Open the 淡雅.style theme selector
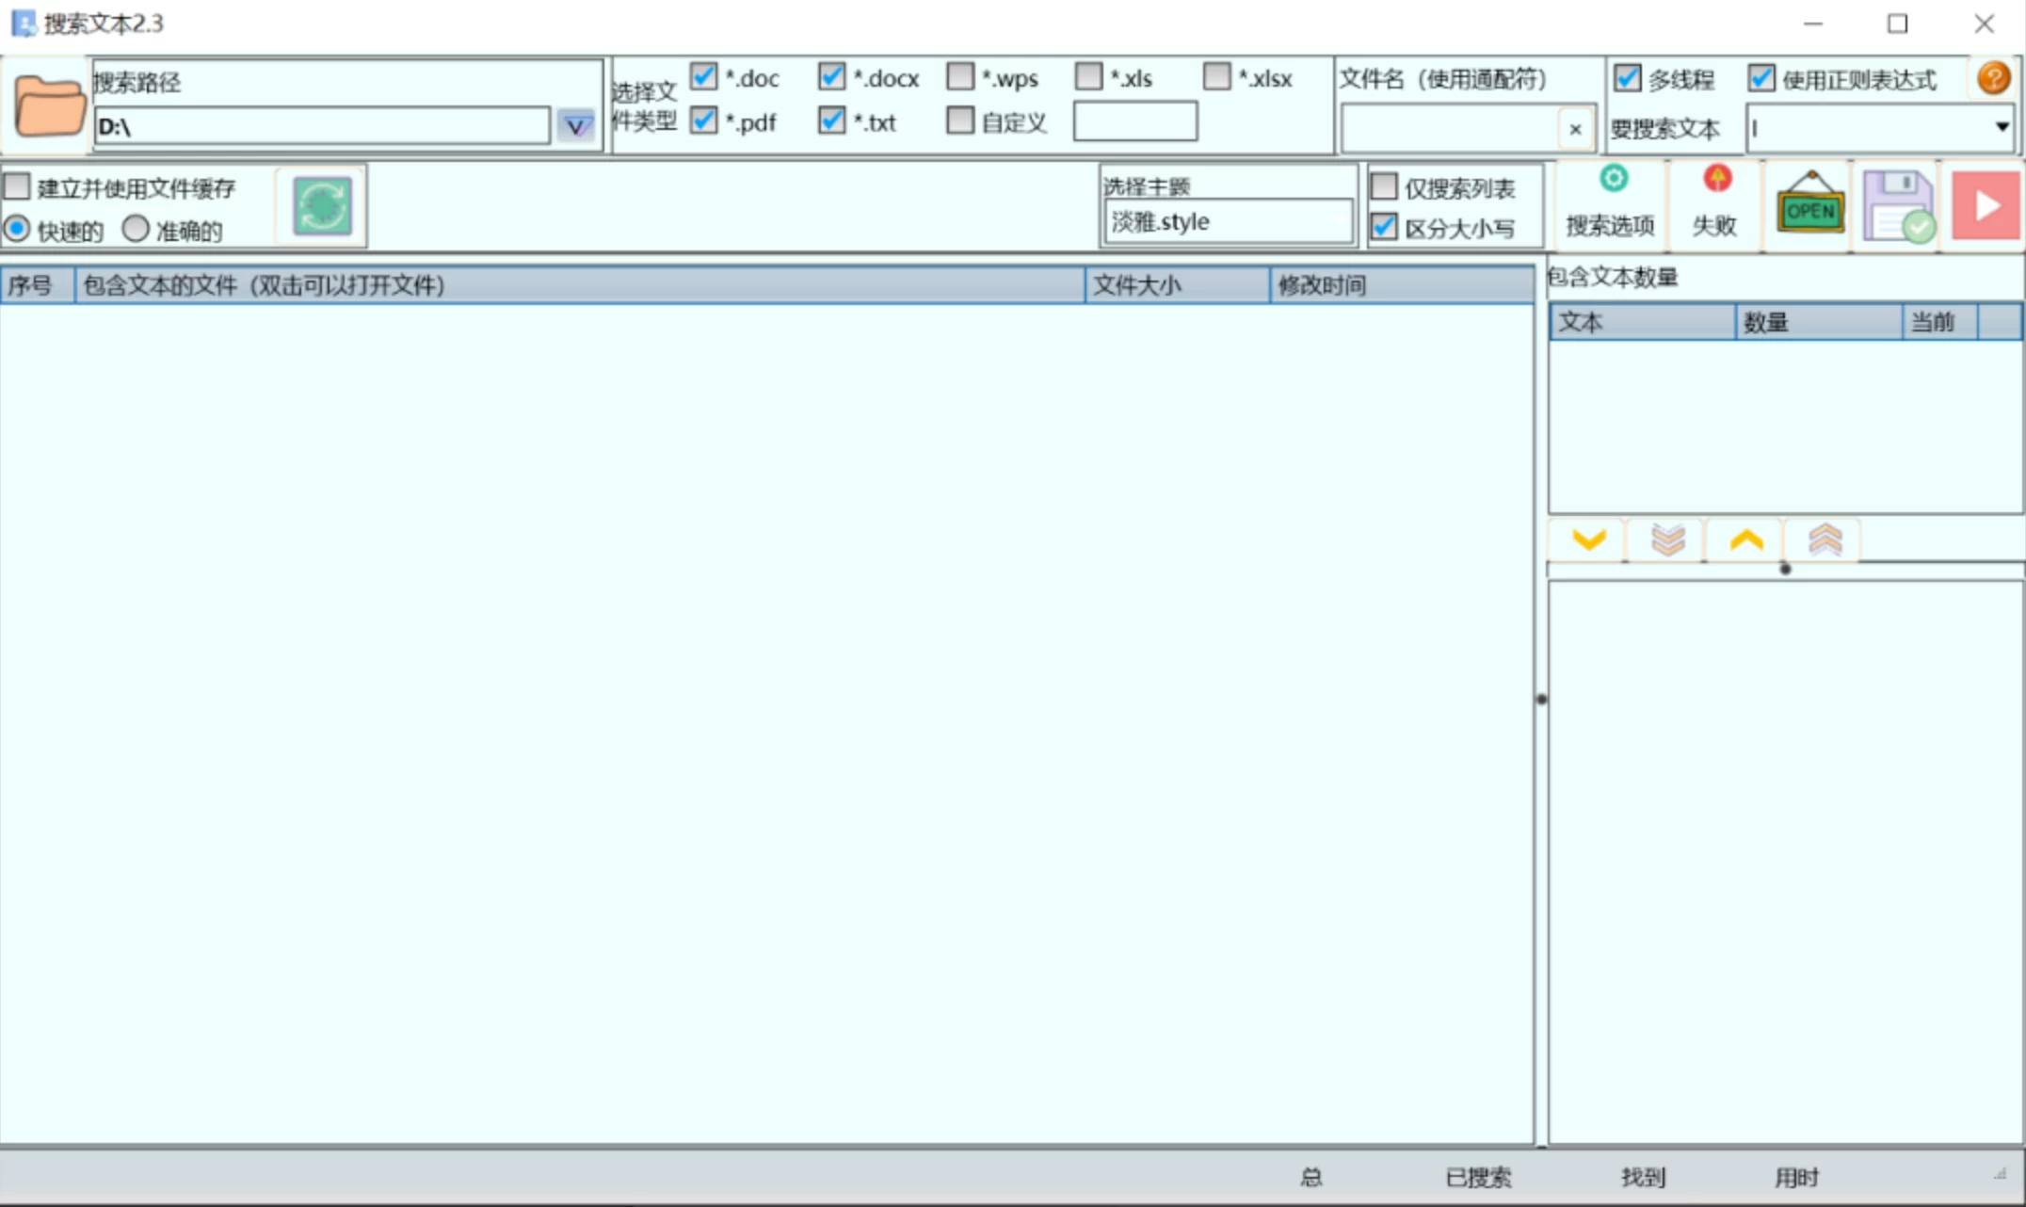The image size is (2026, 1207). (1227, 222)
